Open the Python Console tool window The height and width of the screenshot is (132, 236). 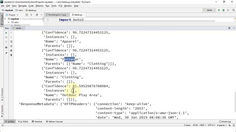(54, 121)
